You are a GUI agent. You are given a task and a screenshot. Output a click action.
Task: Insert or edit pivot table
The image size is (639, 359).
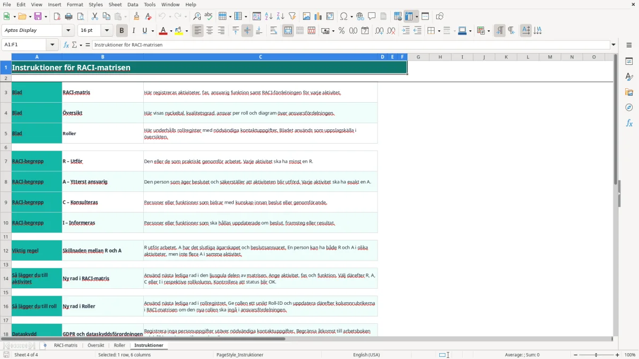coord(330,16)
